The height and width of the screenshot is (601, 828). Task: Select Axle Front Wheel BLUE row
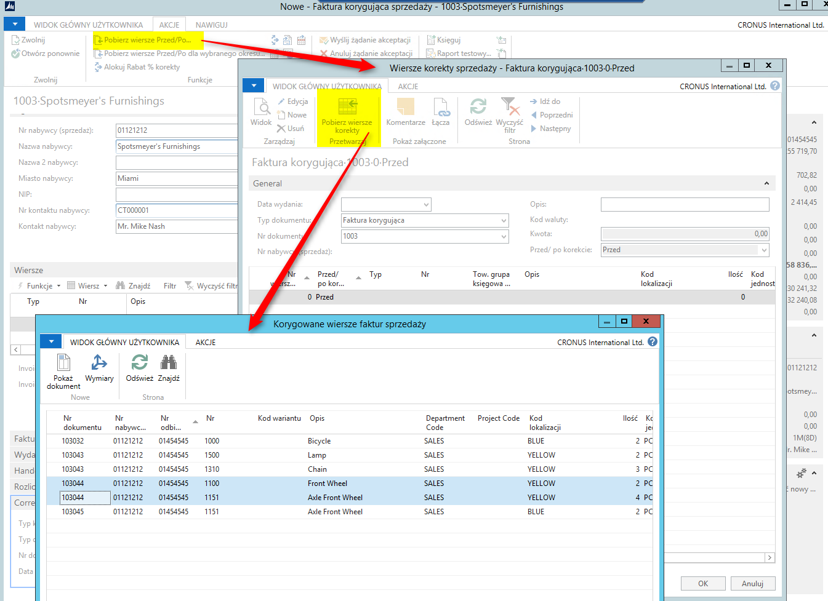(x=350, y=512)
